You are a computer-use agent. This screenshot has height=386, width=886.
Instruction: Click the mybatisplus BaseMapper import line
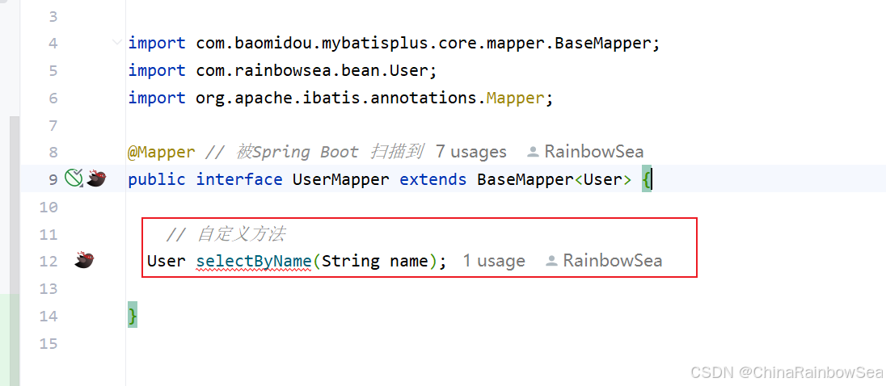[x=394, y=43]
